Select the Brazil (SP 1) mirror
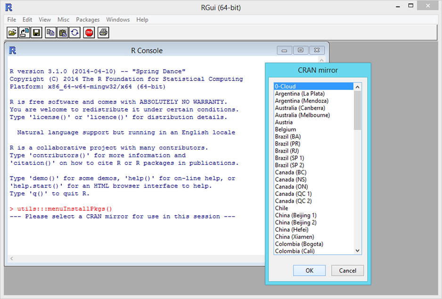442x299 pixels. [x=314, y=158]
